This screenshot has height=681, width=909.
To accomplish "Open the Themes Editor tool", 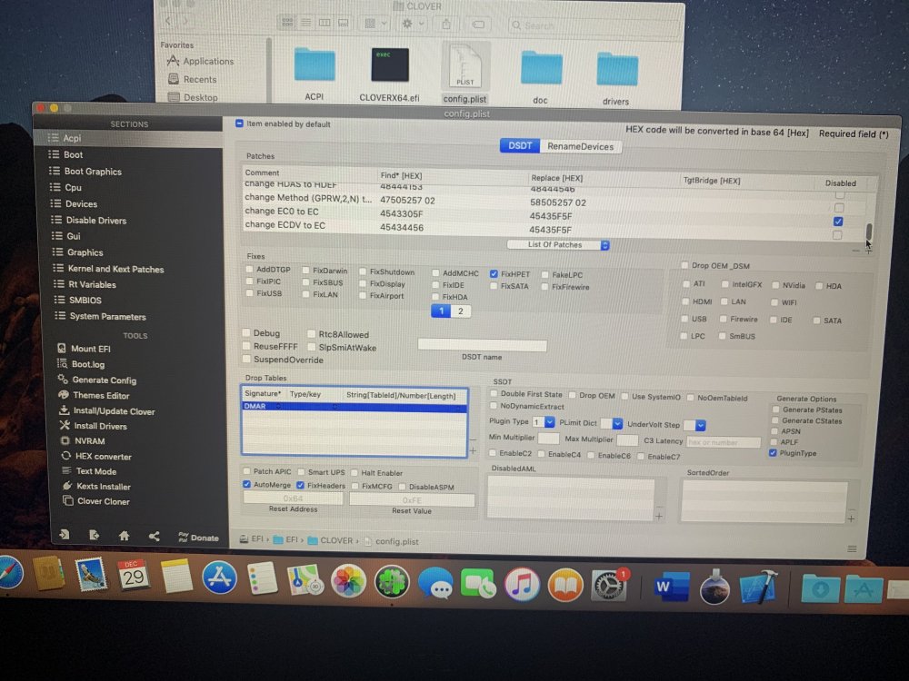I will coord(100,396).
